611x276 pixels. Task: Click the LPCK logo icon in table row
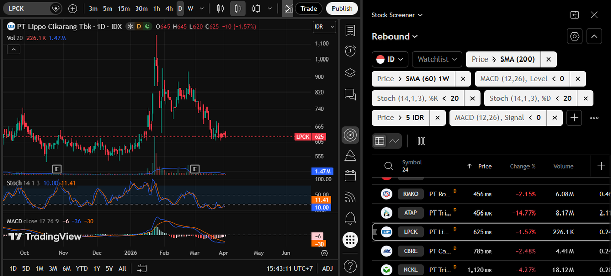386,232
